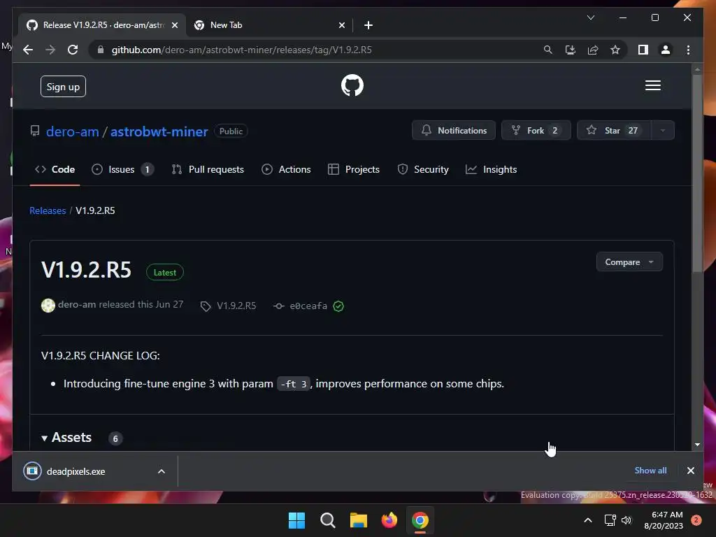This screenshot has width=716, height=537.
Task: Open the clock showing 6:47 AM
Action: click(664, 520)
